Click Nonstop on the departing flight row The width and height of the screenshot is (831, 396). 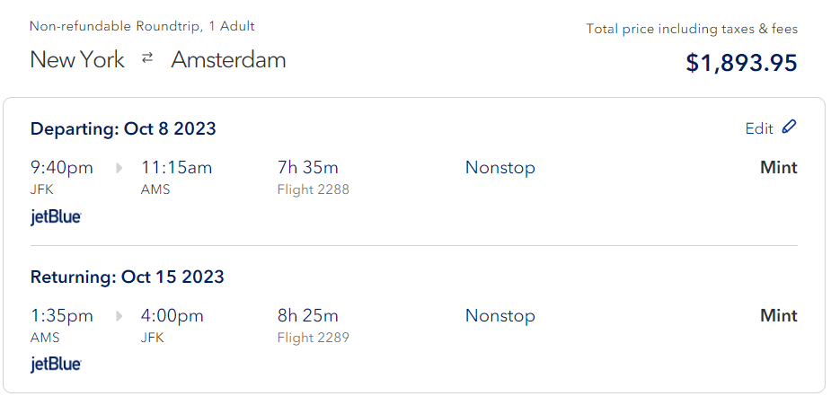[x=499, y=168]
